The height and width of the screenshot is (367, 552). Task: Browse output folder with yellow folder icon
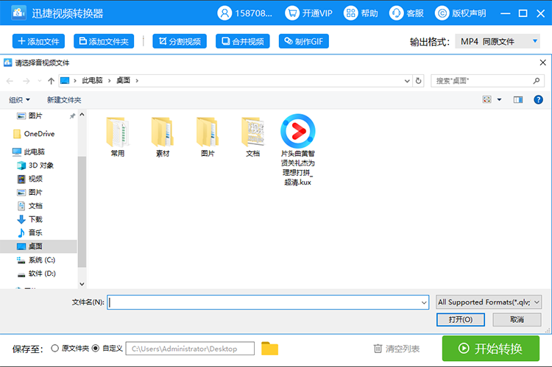click(269, 349)
